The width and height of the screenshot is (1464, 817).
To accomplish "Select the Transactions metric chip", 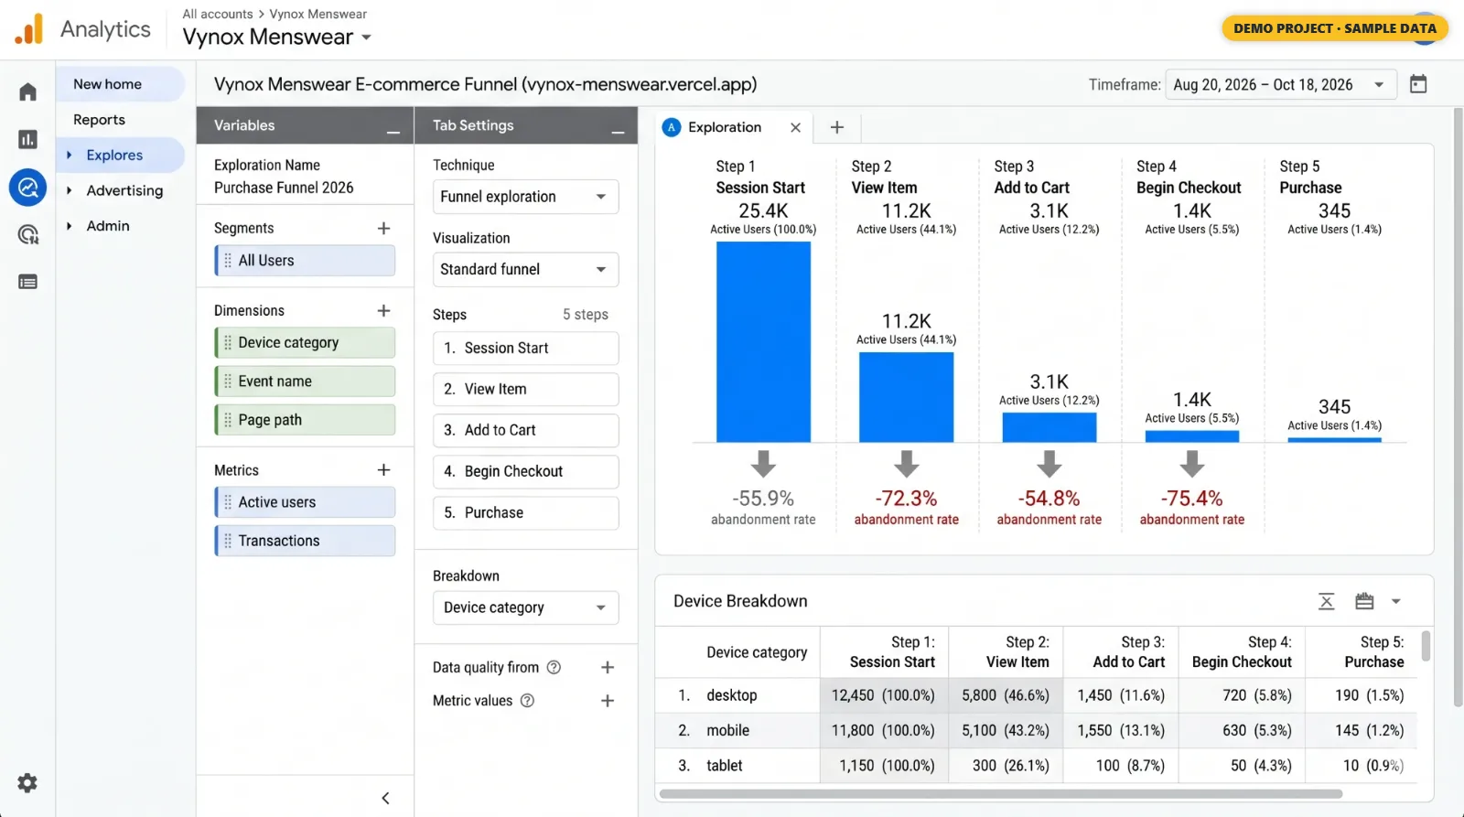I will pos(305,541).
